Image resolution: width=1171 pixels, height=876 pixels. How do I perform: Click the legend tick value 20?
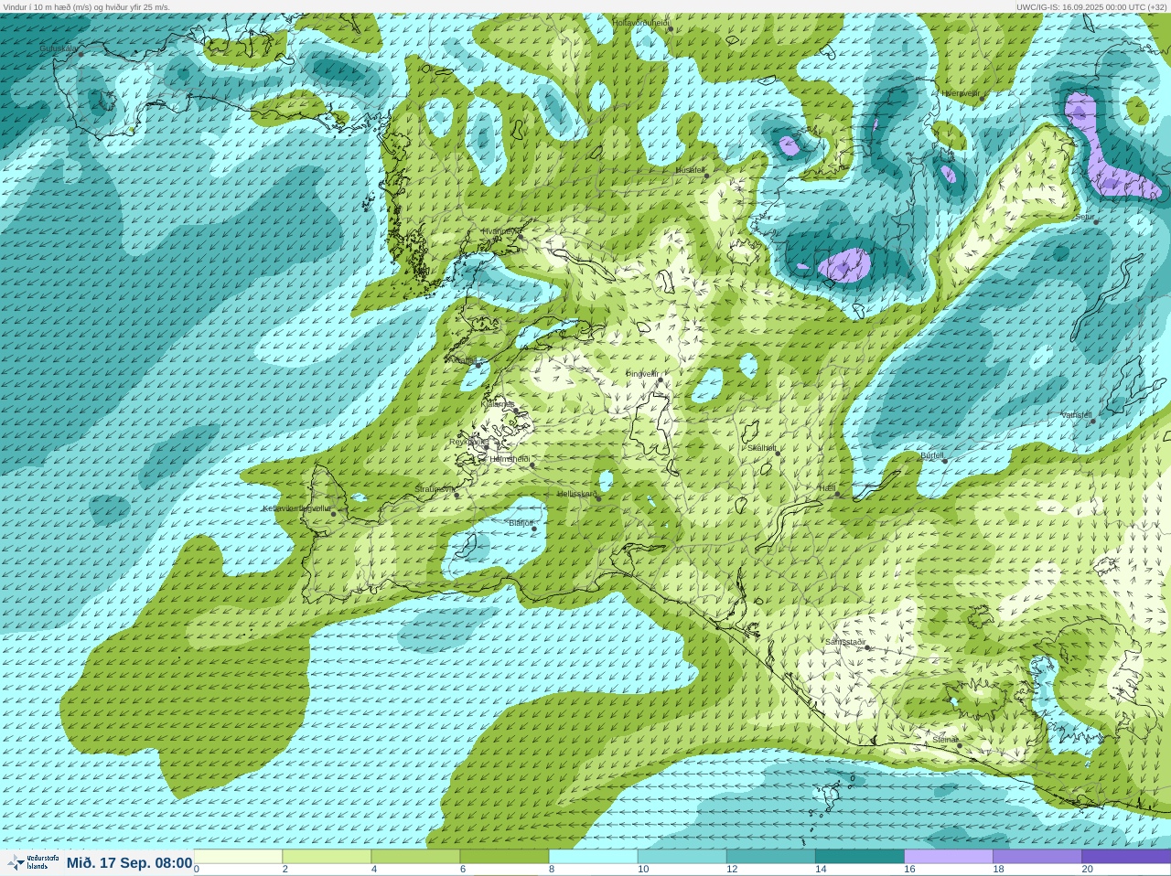point(1087,870)
